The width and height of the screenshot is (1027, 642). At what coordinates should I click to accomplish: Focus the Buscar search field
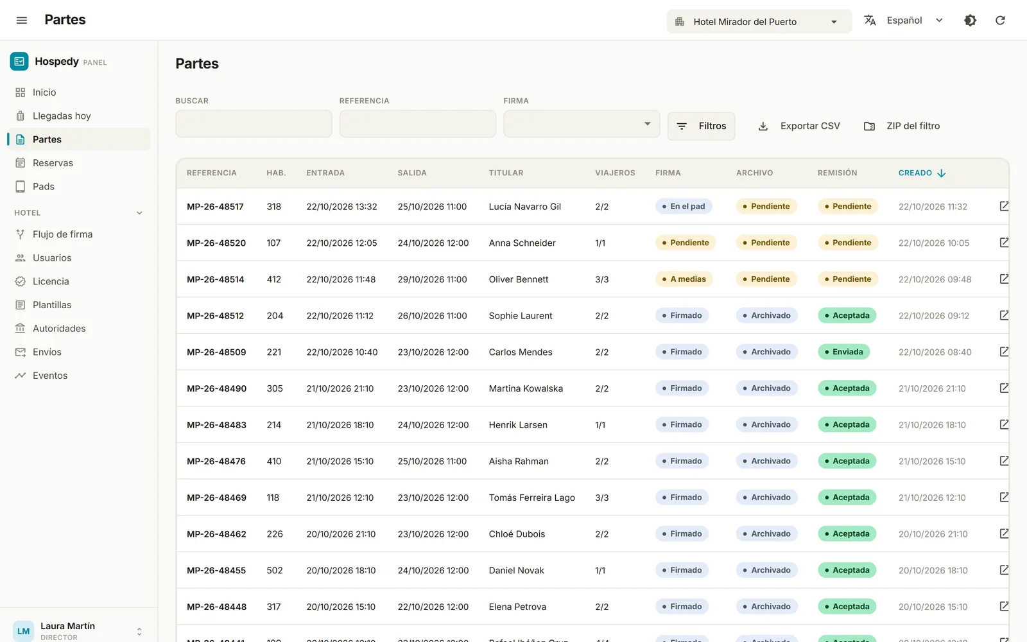pos(254,124)
